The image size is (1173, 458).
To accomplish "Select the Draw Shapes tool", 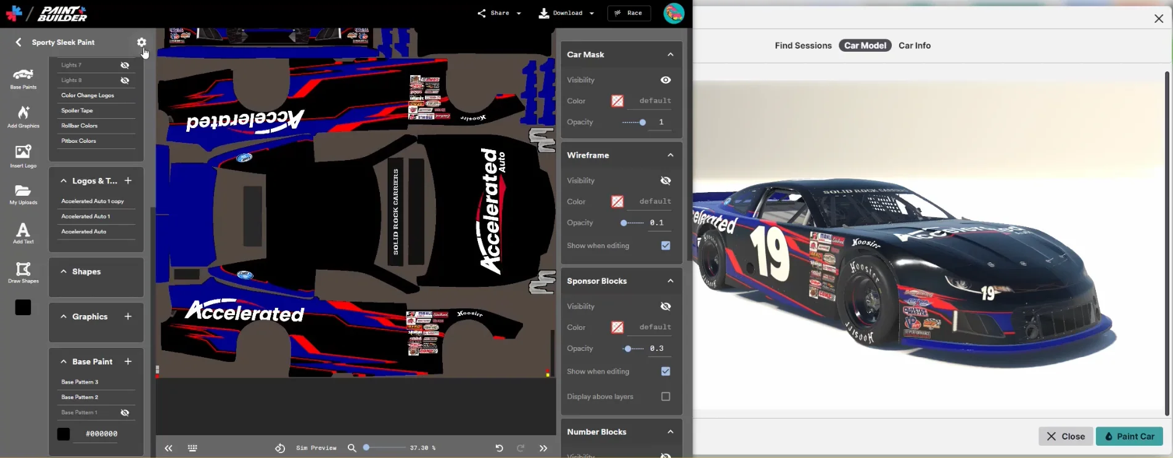I will [x=23, y=273].
